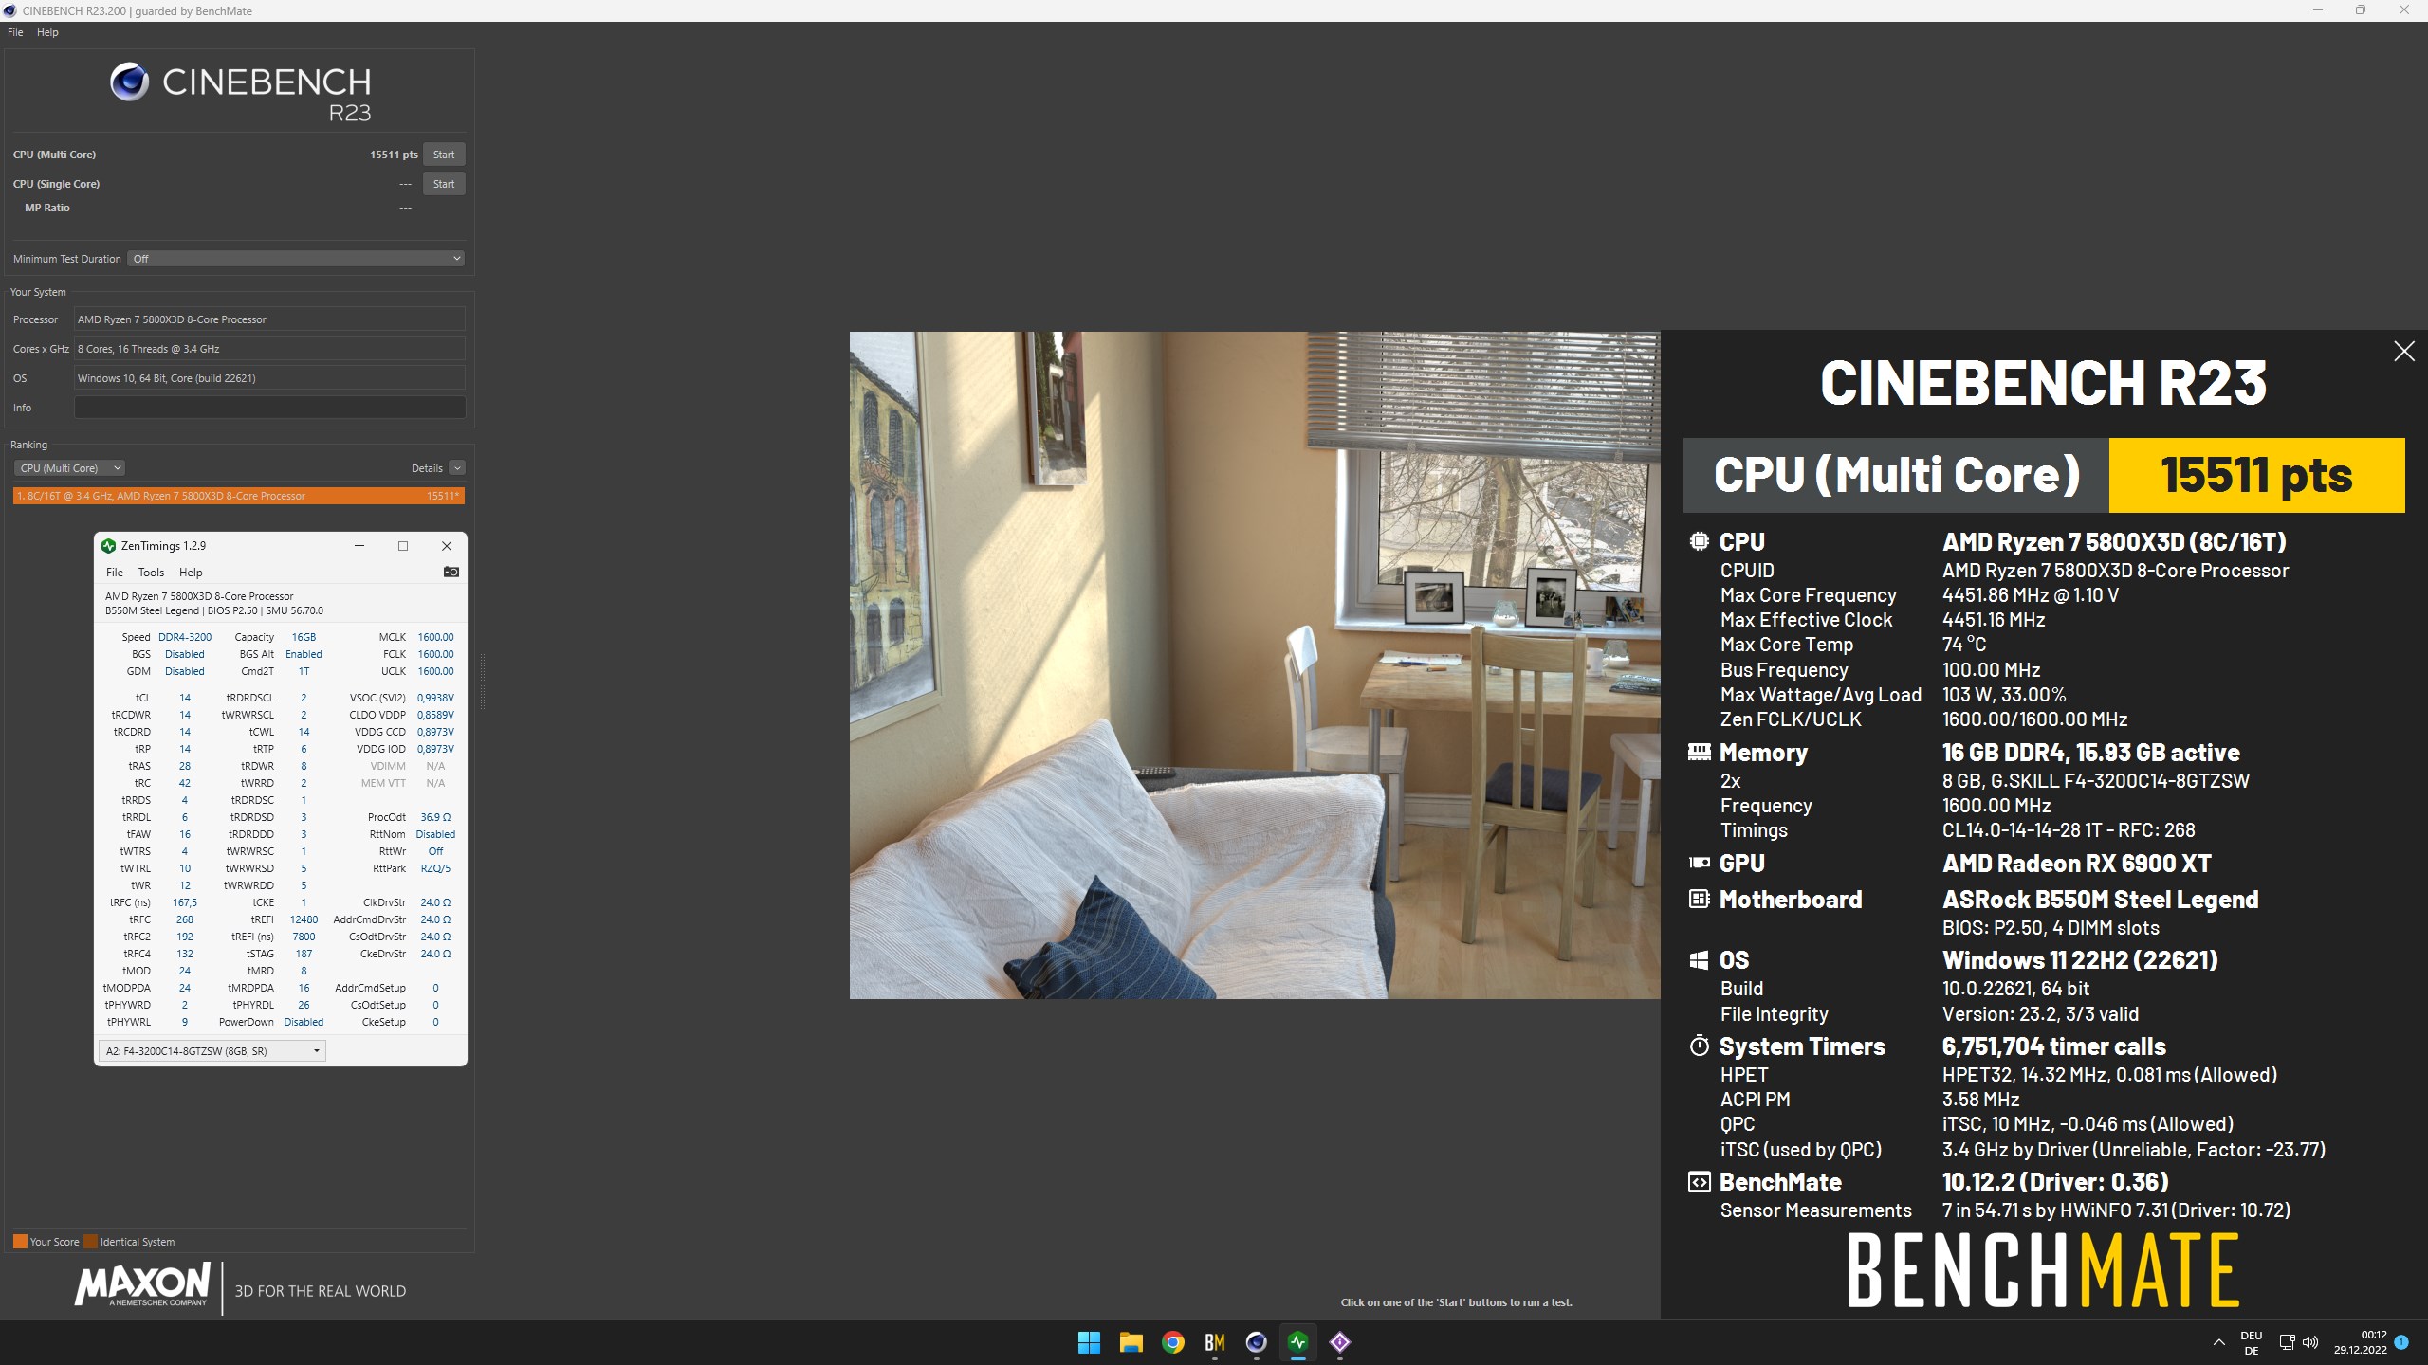This screenshot has width=2428, height=1365.
Task: Open the DIMM slot selector in ZenTimings
Action: coord(211,1050)
